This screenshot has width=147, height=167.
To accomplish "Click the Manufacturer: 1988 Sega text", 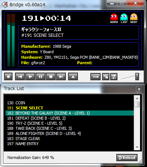I will click(46, 46).
